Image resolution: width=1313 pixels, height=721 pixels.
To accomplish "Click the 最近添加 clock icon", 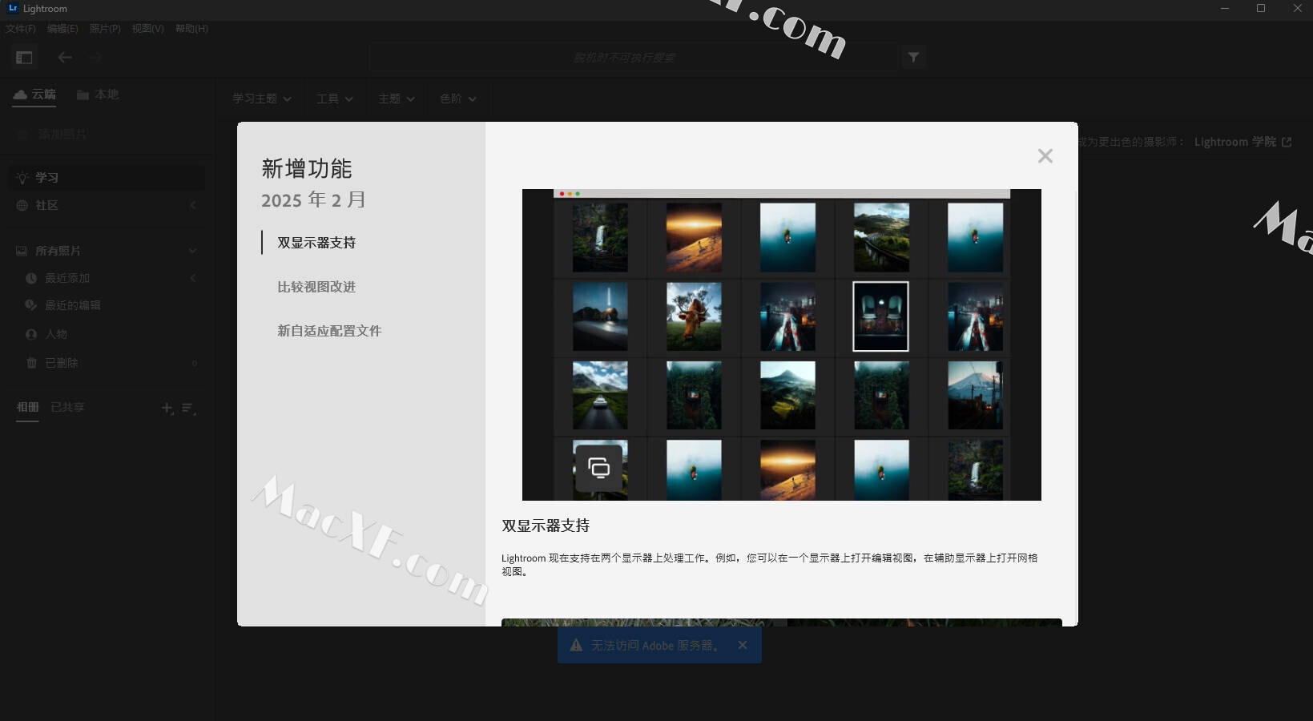I will pyautogui.click(x=31, y=278).
